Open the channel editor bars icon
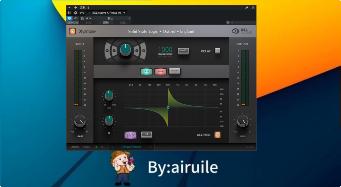341x187 pixels. click(70, 13)
